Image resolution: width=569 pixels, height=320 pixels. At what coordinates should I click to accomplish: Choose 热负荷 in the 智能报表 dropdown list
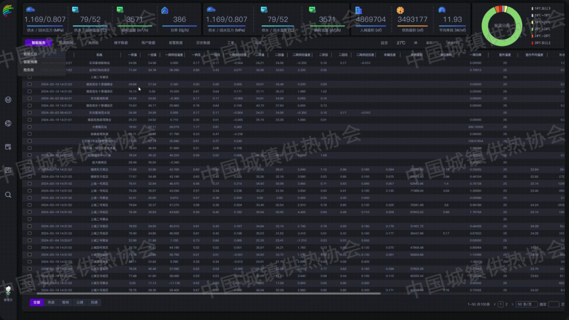[28, 69]
